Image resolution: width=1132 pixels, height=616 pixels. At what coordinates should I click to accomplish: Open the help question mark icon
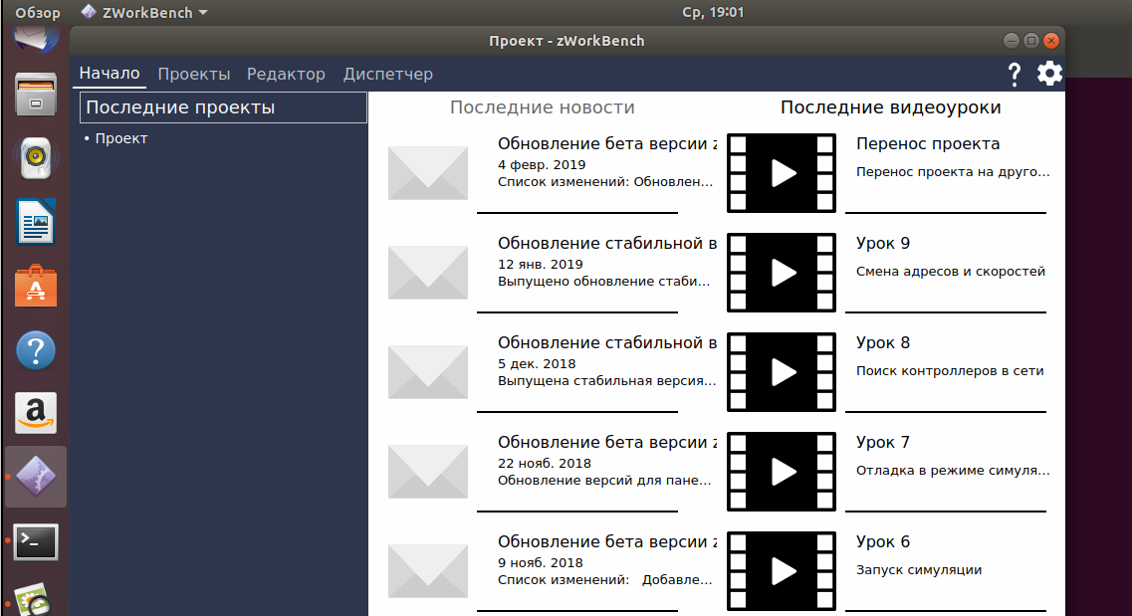(1015, 74)
